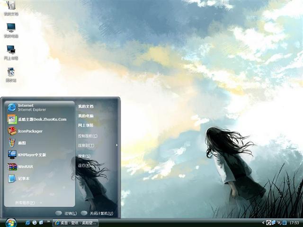Open the Recycle Bin desktop icon
The height and width of the screenshot is (227, 303).
click(11, 75)
